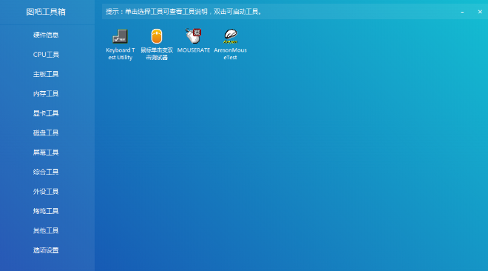Image resolution: width=488 pixels, height=271 pixels.
Task: Open the 硬件信息 section
Action: pos(46,35)
